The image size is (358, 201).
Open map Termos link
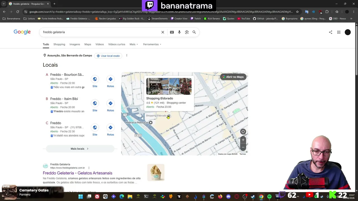(x=242, y=154)
